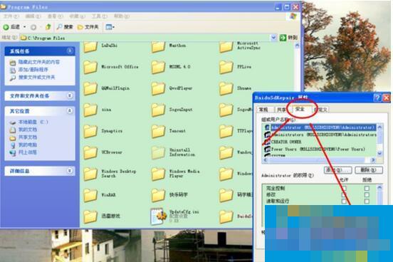Tick the deny checkbox for 读取和运行
The width and height of the screenshot is (393, 262).
tap(367, 201)
